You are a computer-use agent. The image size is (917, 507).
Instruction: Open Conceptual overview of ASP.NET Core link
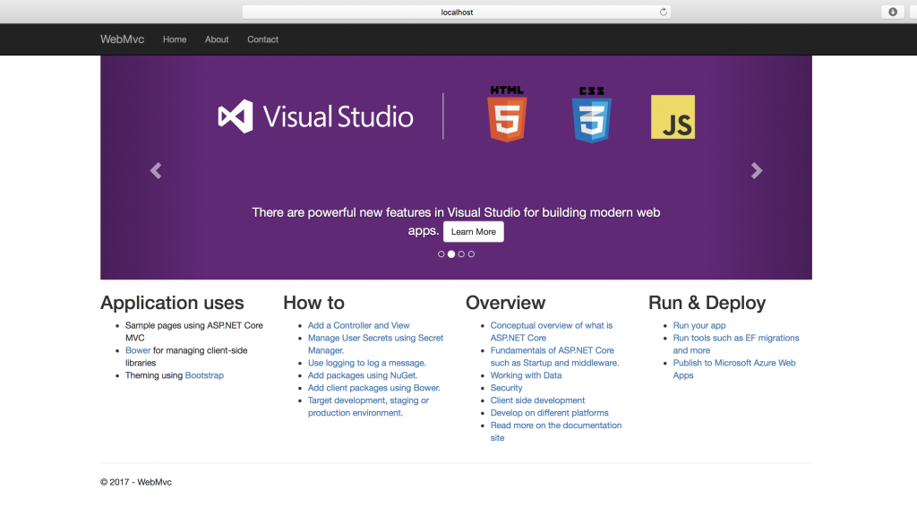pos(552,331)
